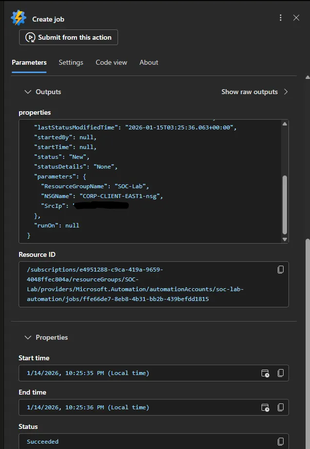Image resolution: width=310 pixels, height=449 pixels.
Task: Click the properties box scroll down arrow
Action: (285, 239)
